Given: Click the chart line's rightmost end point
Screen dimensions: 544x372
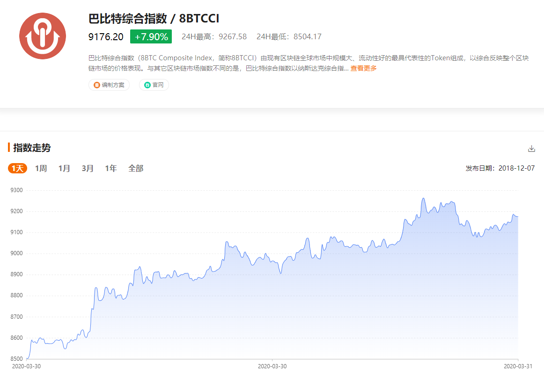Looking at the screenshot, I should [x=518, y=216].
